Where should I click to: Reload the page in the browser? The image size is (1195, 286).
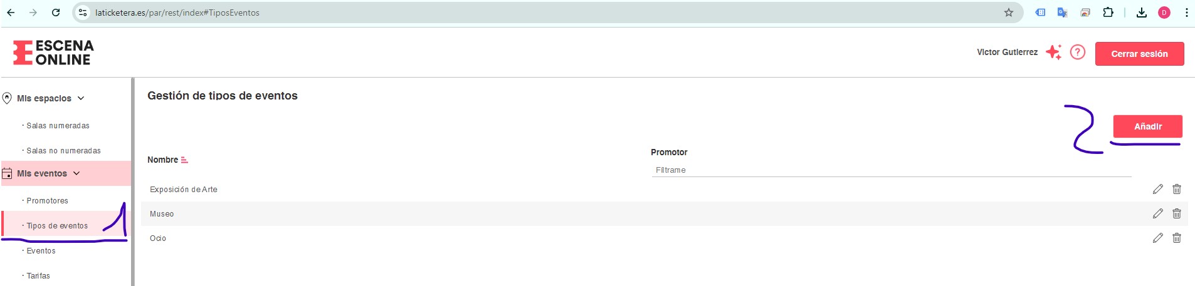pos(56,13)
